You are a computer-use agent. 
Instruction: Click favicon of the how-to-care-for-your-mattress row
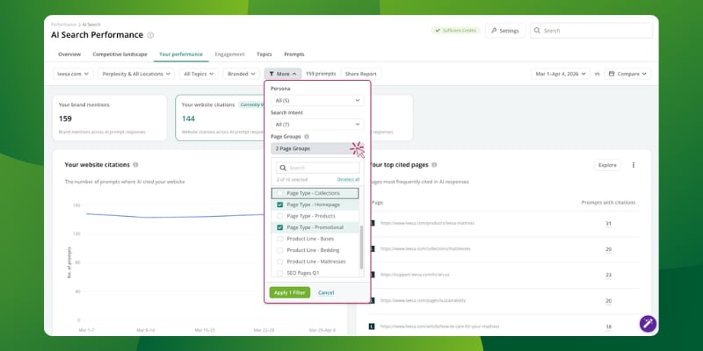(371, 326)
